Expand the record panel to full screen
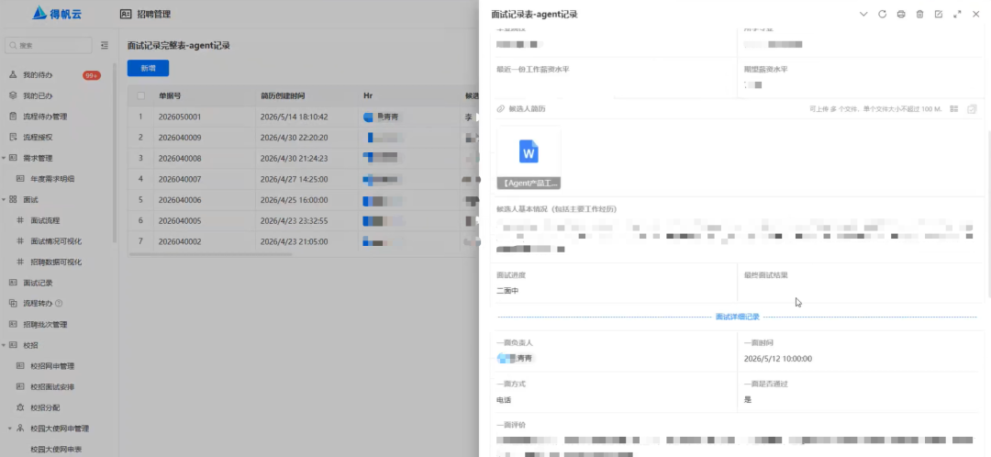 click(957, 14)
